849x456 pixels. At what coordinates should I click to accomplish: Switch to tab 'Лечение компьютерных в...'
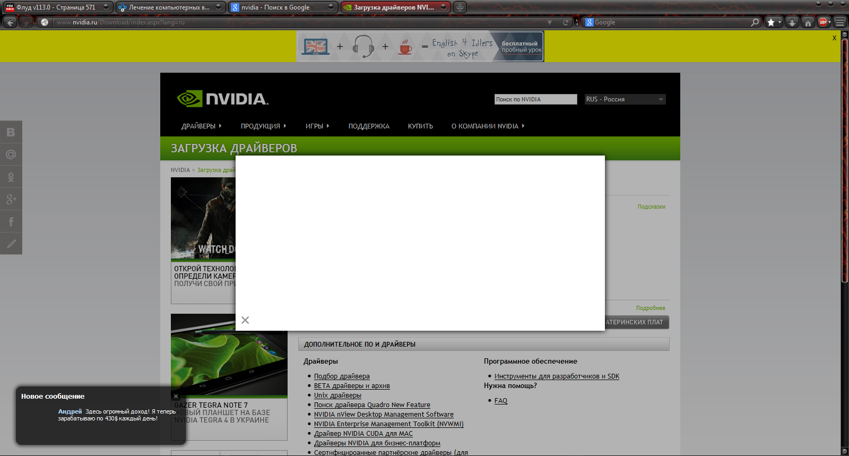[170, 7]
